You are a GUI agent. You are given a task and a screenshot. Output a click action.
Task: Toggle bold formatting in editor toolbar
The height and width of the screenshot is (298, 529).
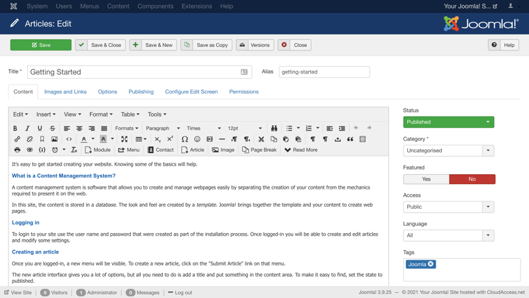tap(15, 128)
